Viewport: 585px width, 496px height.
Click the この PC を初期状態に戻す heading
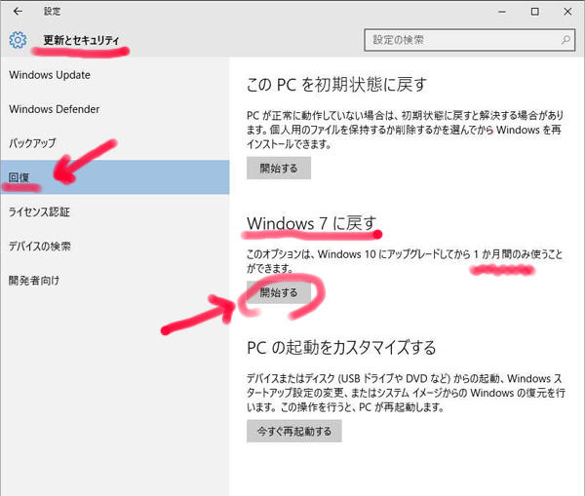click(x=336, y=85)
